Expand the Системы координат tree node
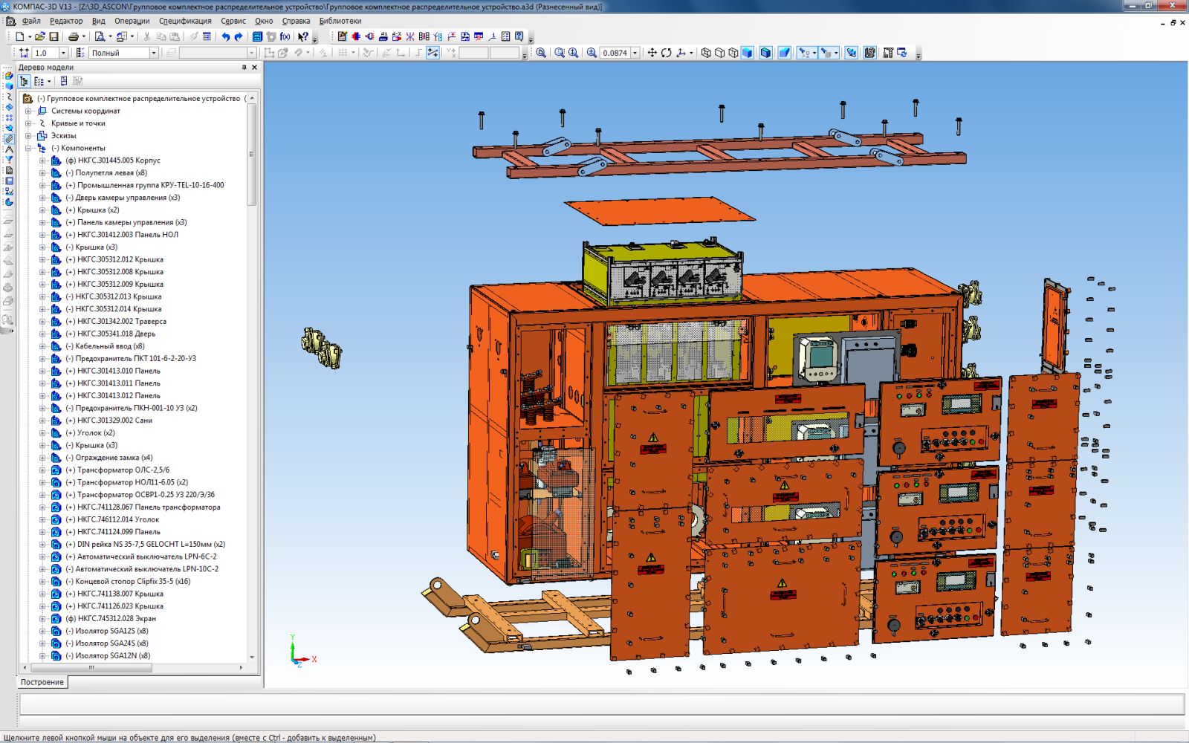 pyautogui.click(x=28, y=111)
